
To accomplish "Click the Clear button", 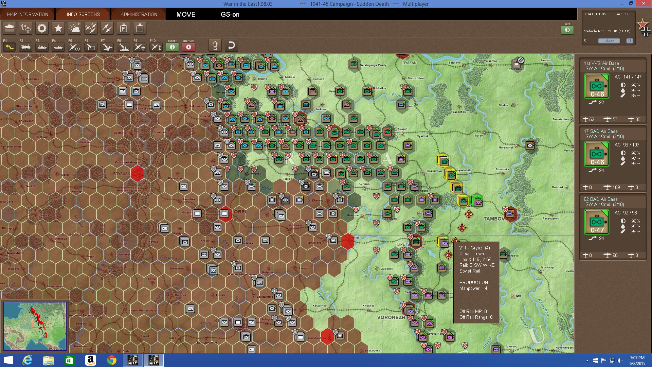I will click(x=609, y=41).
